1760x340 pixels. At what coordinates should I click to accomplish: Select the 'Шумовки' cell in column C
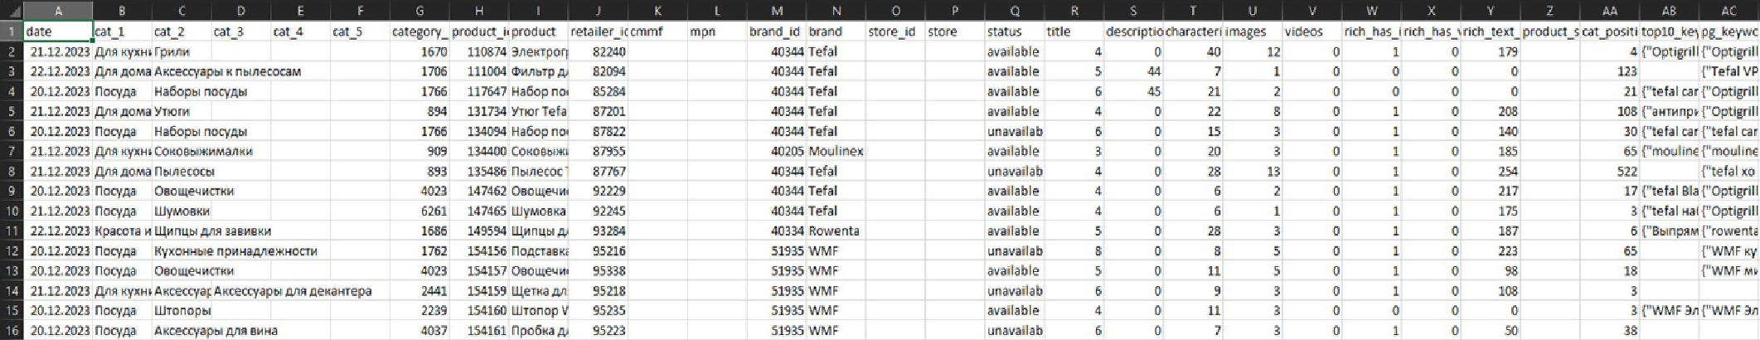pos(182,211)
